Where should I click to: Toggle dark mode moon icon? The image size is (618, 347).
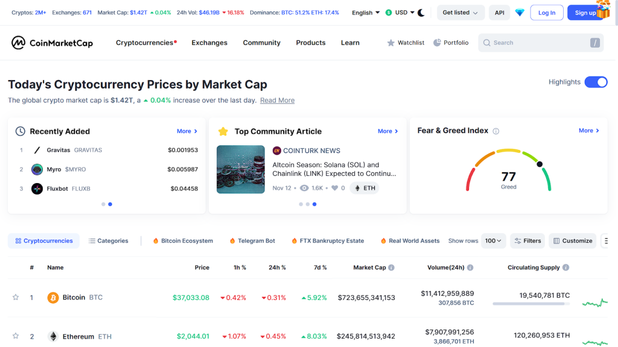pyautogui.click(x=421, y=13)
